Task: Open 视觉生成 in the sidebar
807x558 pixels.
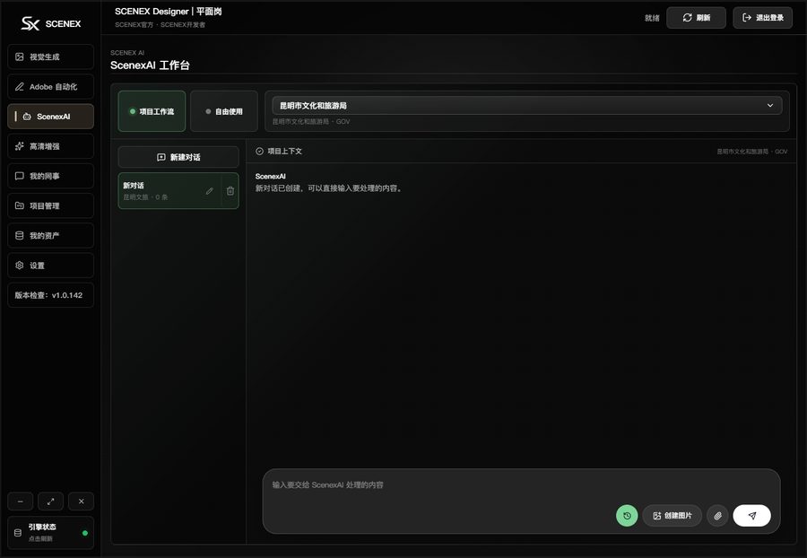Action: click(x=50, y=57)
